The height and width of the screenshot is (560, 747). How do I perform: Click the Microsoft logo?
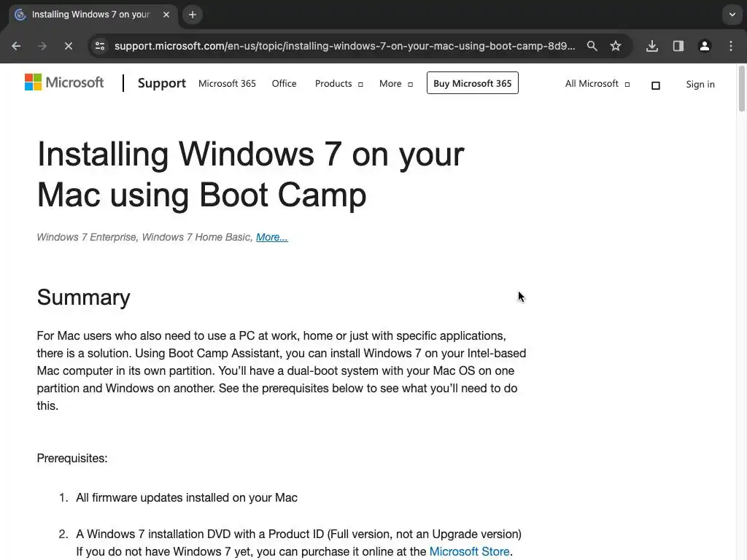(x=64, y=82)
